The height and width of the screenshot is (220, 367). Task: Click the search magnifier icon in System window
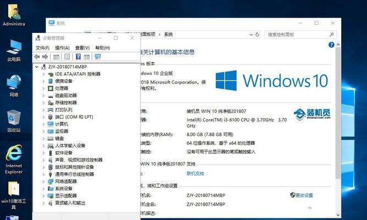point(331,35)
